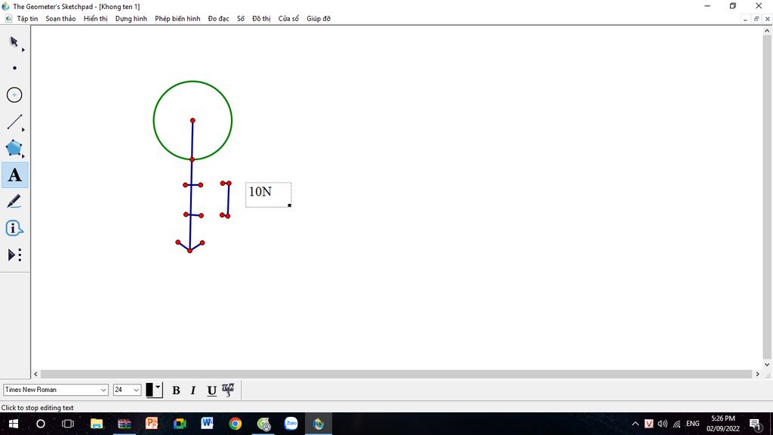Open the Soạn thảo menu

click(60, 19)
